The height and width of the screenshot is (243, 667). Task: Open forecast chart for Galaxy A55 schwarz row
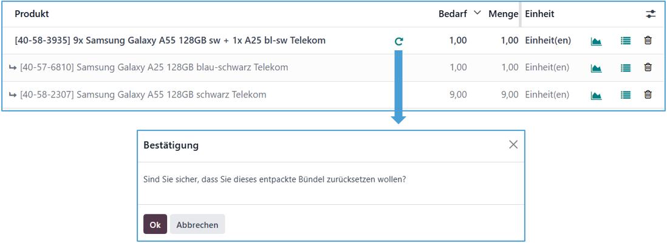[x=596, y=95]
